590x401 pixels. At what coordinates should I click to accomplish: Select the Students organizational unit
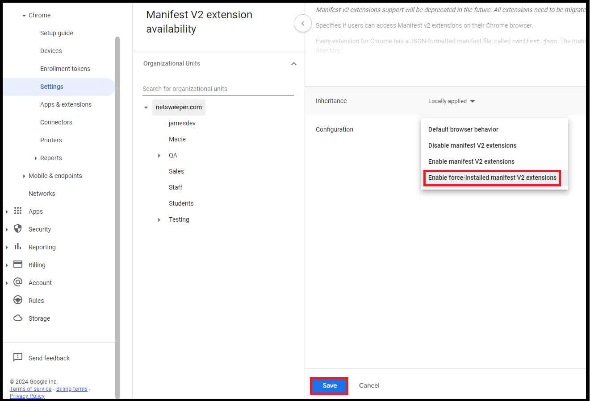pos(181,203)
